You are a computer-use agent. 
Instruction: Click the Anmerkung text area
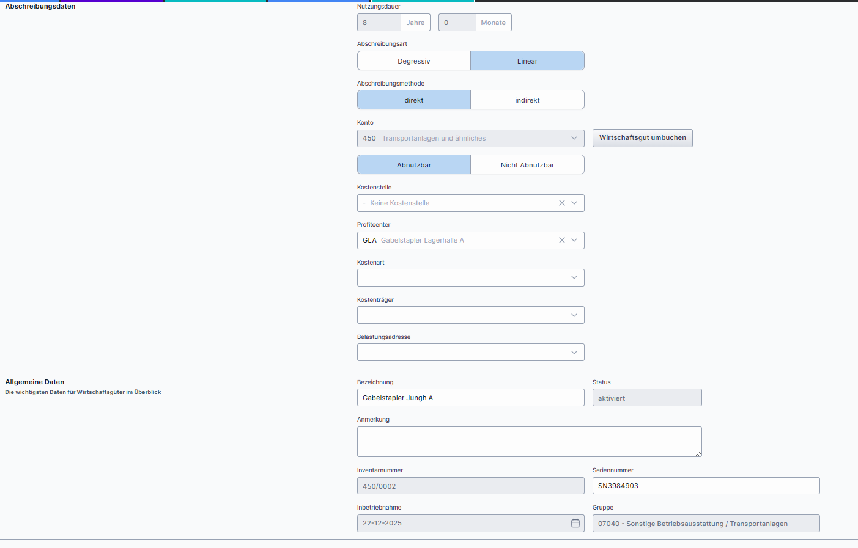529,441
